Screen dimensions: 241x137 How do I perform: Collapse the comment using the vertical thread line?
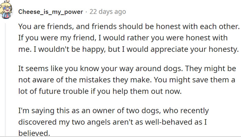tap(6, 79)
